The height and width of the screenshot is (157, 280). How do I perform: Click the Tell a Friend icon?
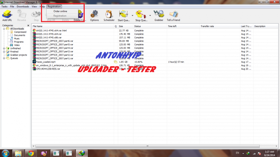174,15
